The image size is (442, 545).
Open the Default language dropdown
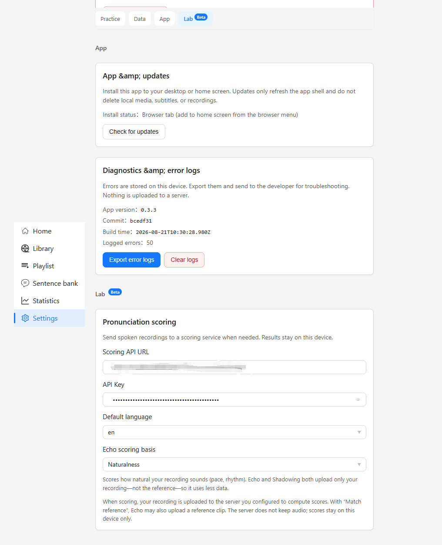[234, 432]
